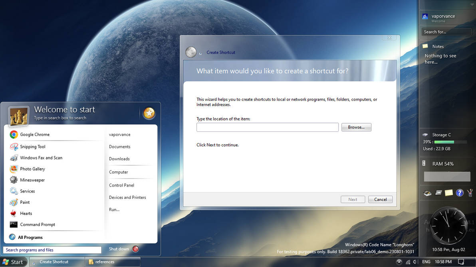Click the item location text field
The height and width of the screenshot is (267, 476).
pos(268,127)
